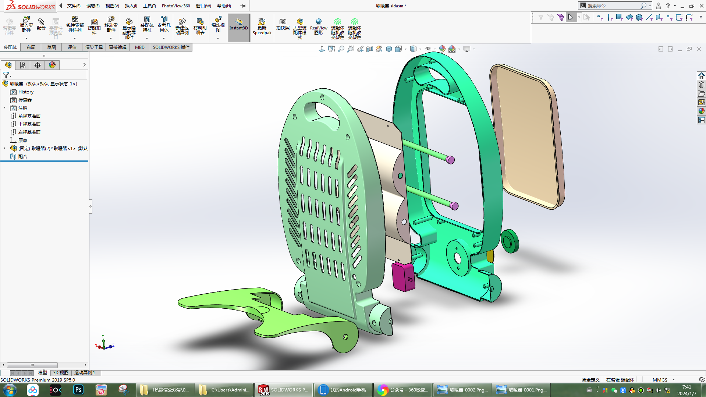The width and height of the screenshot is (706, 397).
Task: Click the tree filter funnel field
Action: (45, 75)
